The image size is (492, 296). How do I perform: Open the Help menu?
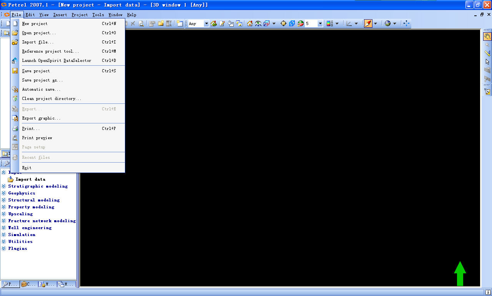tap(131, 15)
